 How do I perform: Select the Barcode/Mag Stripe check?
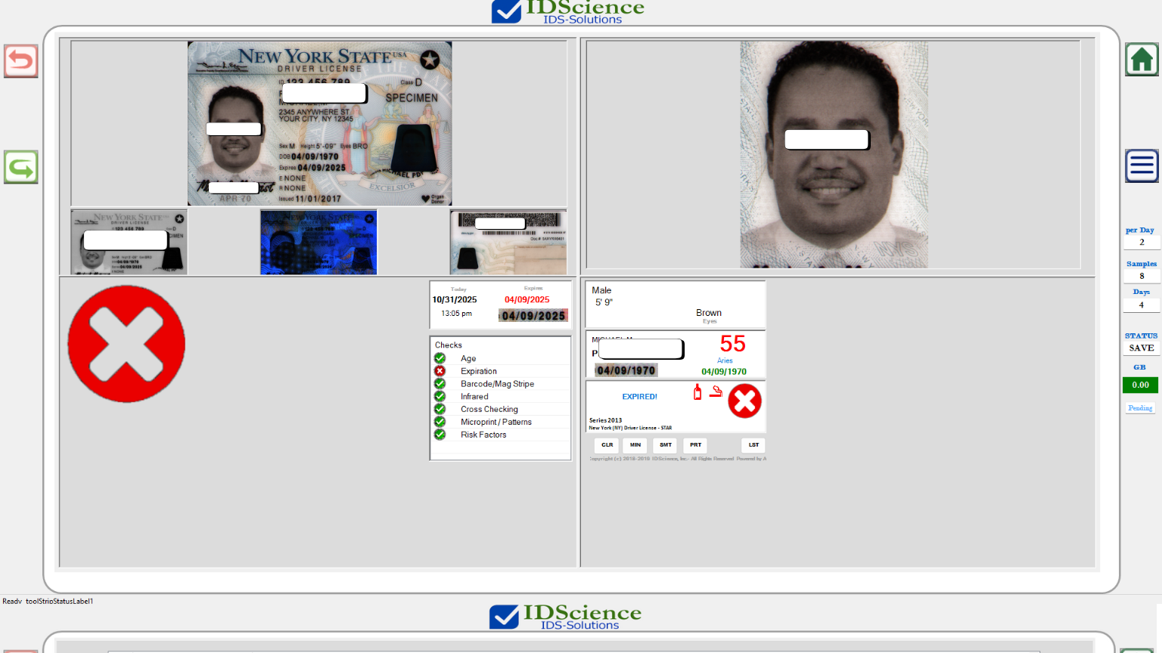pyautogui.click(x=497, y=384)
